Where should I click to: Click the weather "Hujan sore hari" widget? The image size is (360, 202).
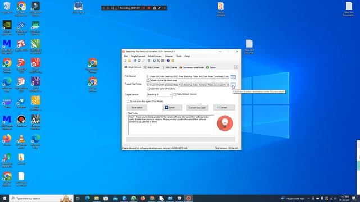(x=292, y=198)
